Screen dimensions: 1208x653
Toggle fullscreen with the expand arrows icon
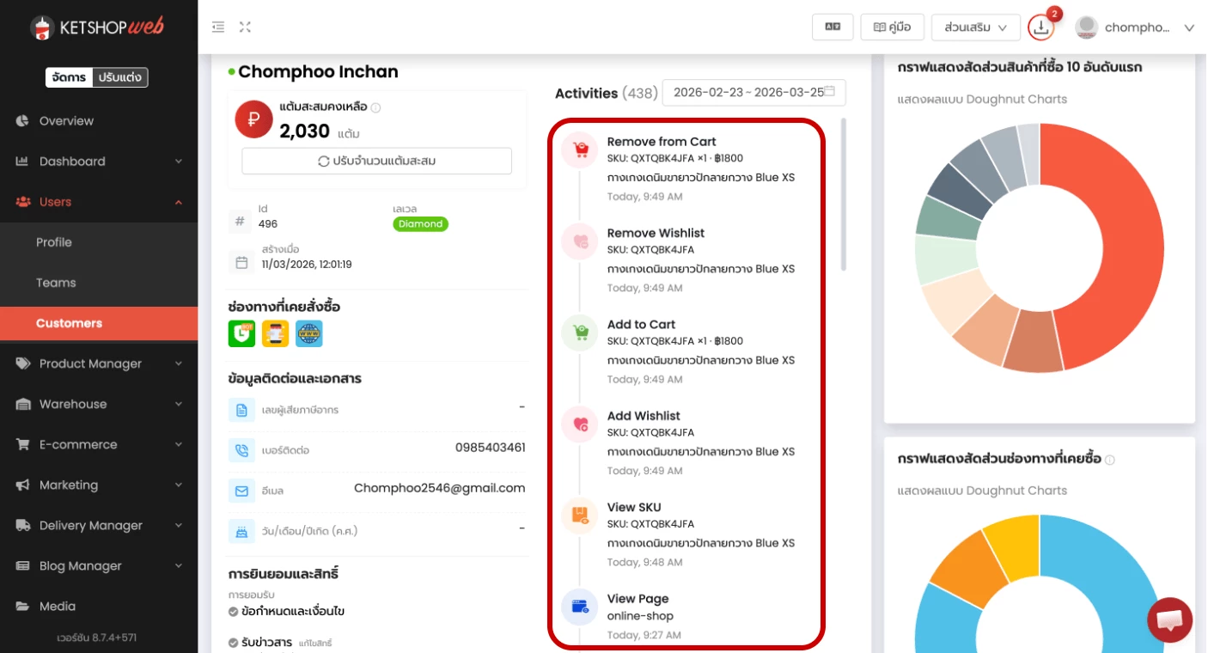click(x=245, y=27)
